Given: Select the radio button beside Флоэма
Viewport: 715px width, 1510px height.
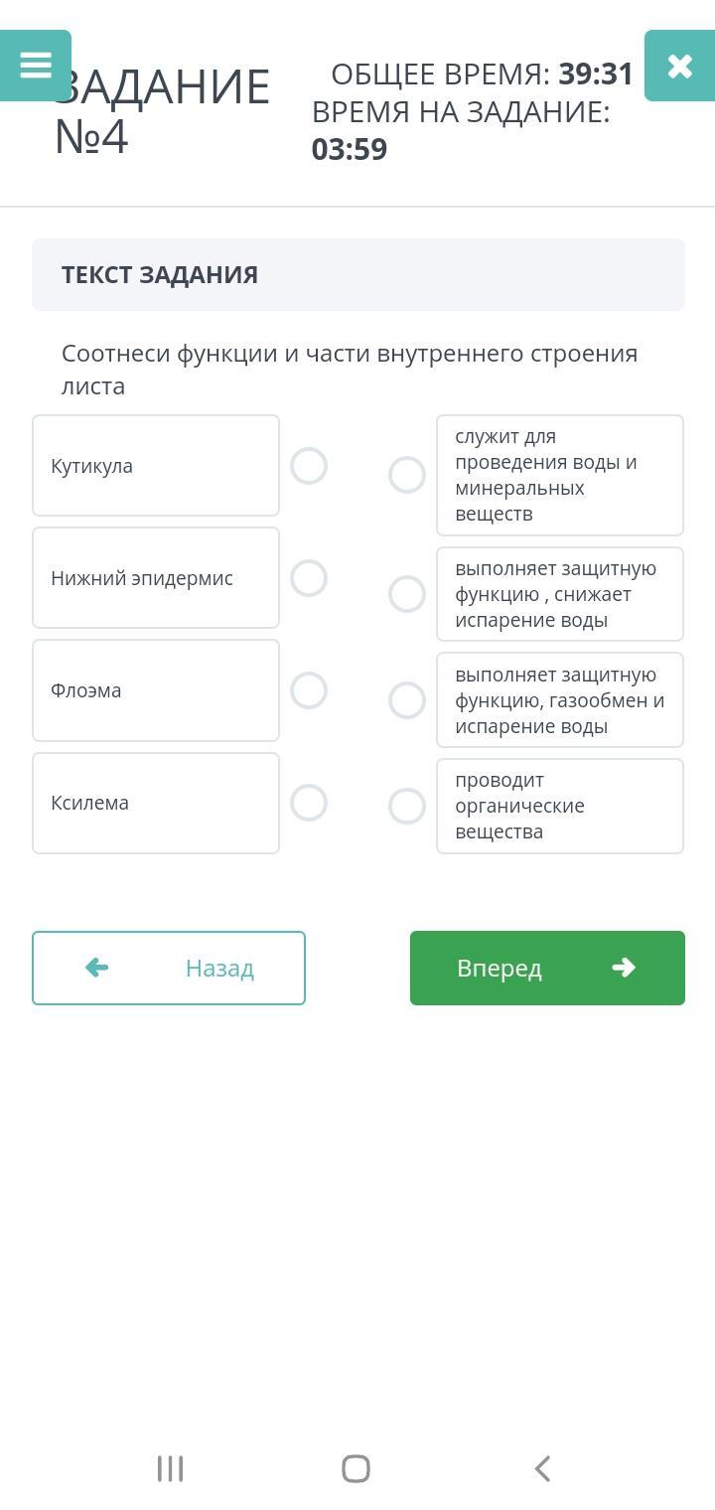Looking at the screenshot, I should click(x=309, y=690).
